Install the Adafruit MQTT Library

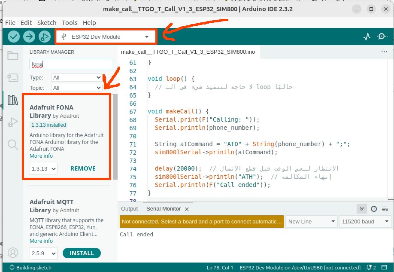[82, 253]
